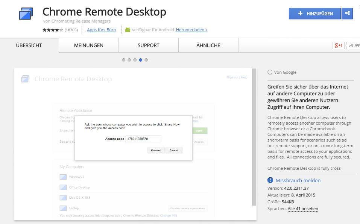Click the size value 544KB
Screen dimensions: 360x224
[x=288, y=202]
